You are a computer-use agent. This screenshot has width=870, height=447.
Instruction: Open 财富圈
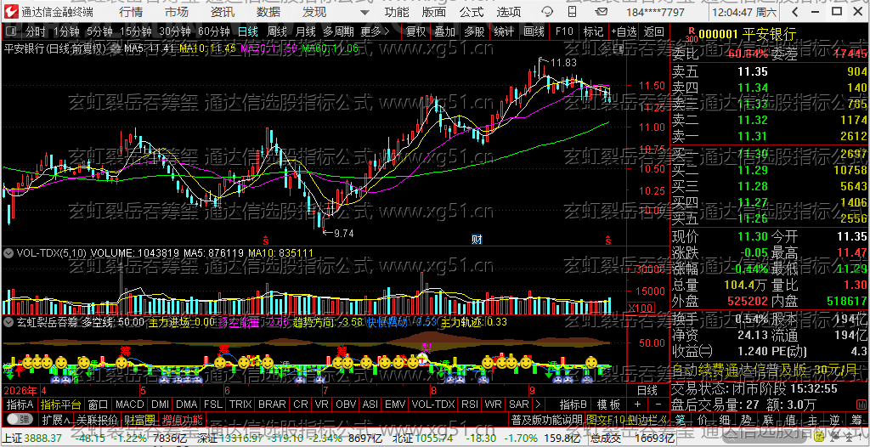pos(139,419)
